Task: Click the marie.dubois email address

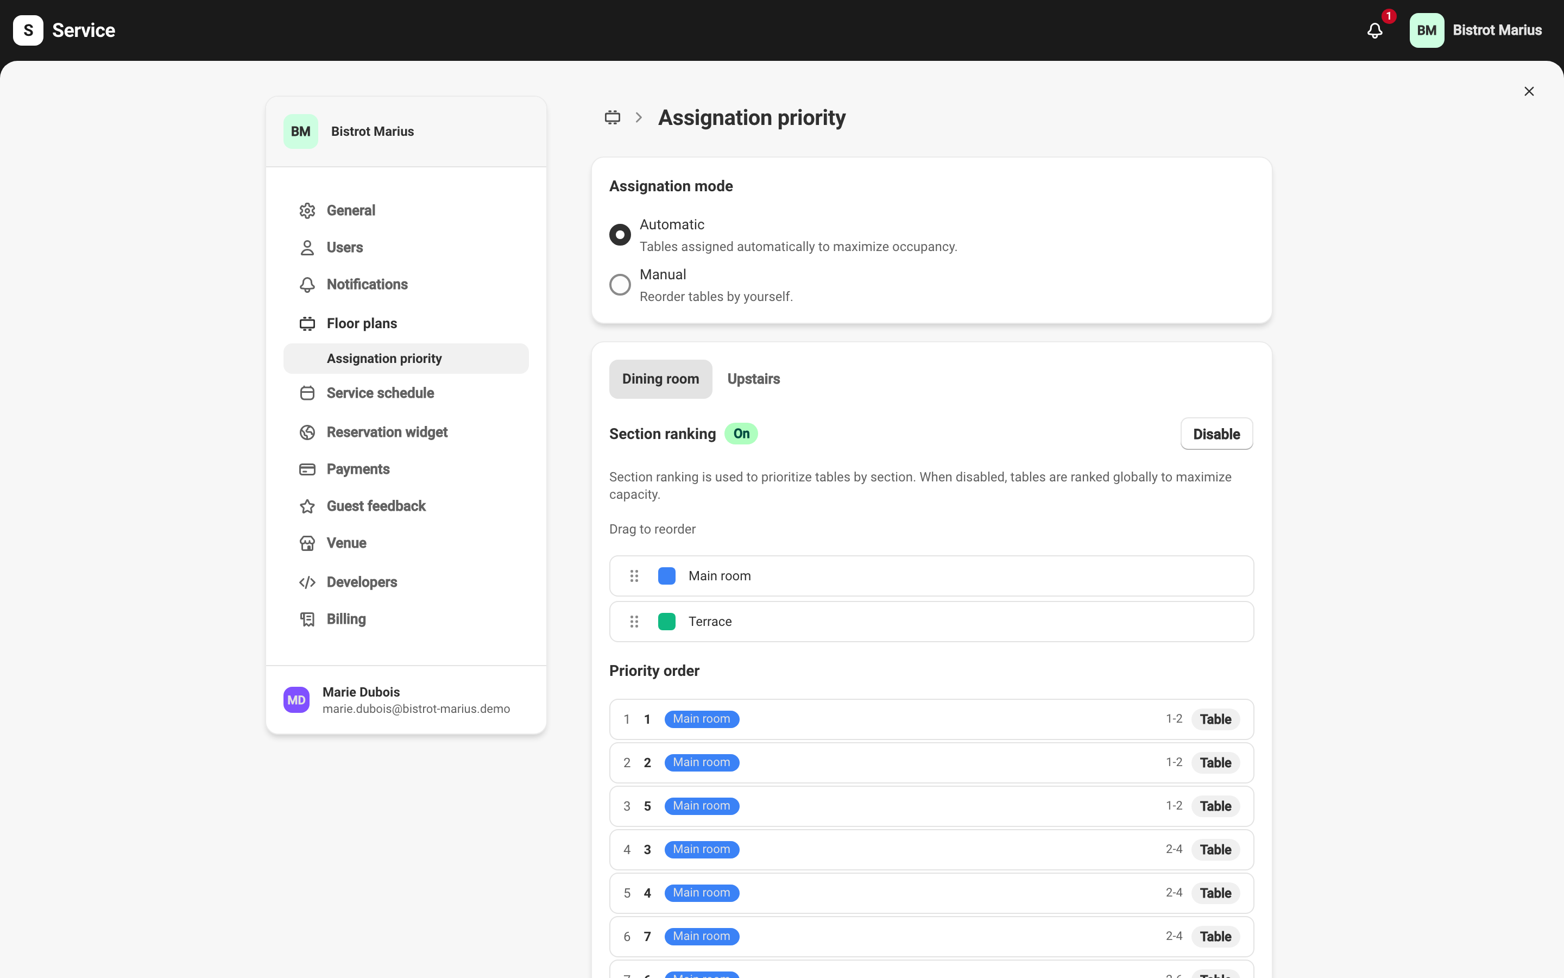Action: (x=416, y=709)
